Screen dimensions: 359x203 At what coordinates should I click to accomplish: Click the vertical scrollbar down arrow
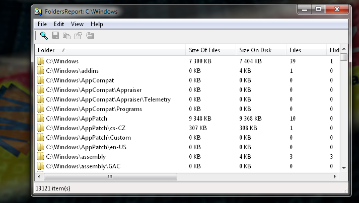coord(344,167)
